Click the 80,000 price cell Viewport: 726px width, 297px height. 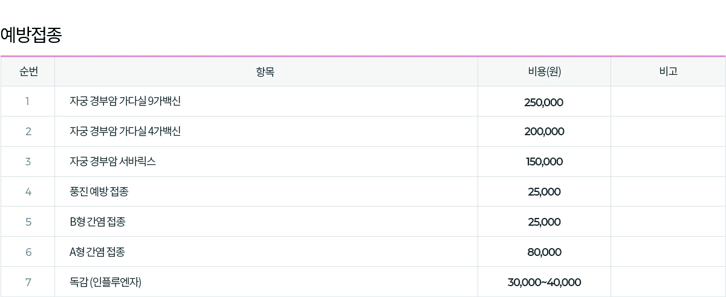tap(544, 252)
